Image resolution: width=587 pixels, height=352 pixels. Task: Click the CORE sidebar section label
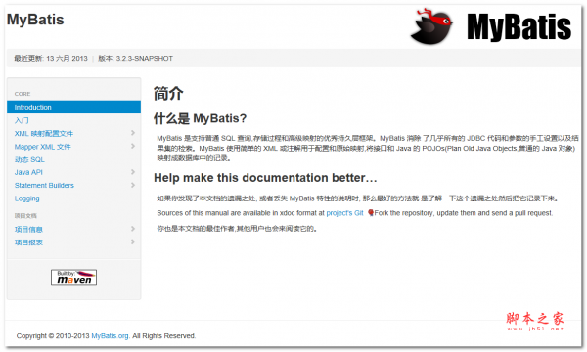click(x=23, y=94)
